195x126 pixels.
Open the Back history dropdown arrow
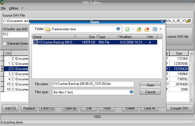[133, 29]
